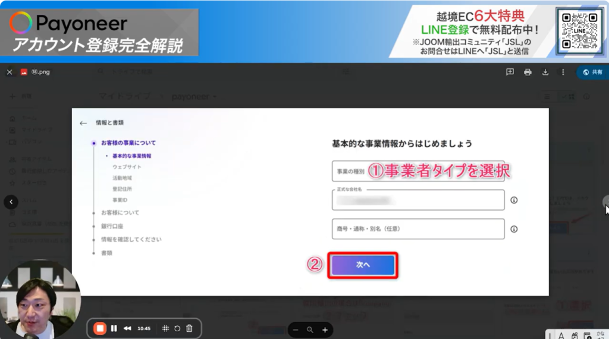Viewport: 609px width, 339px height.
Task: Pause the screen recording
Action: (x=114, y=328)
